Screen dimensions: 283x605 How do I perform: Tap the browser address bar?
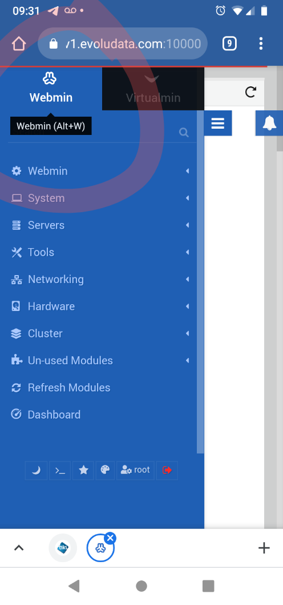[x=123, y=43]
